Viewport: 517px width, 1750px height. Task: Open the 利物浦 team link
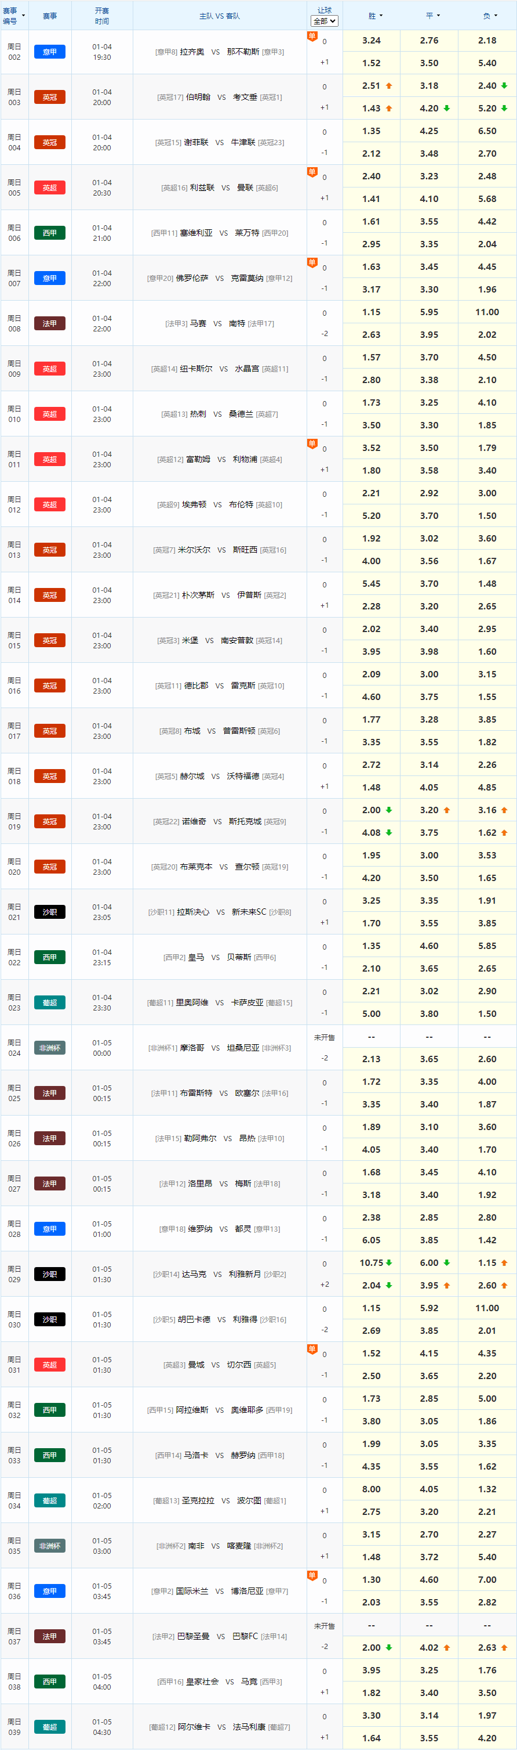[x=245, y=459]
